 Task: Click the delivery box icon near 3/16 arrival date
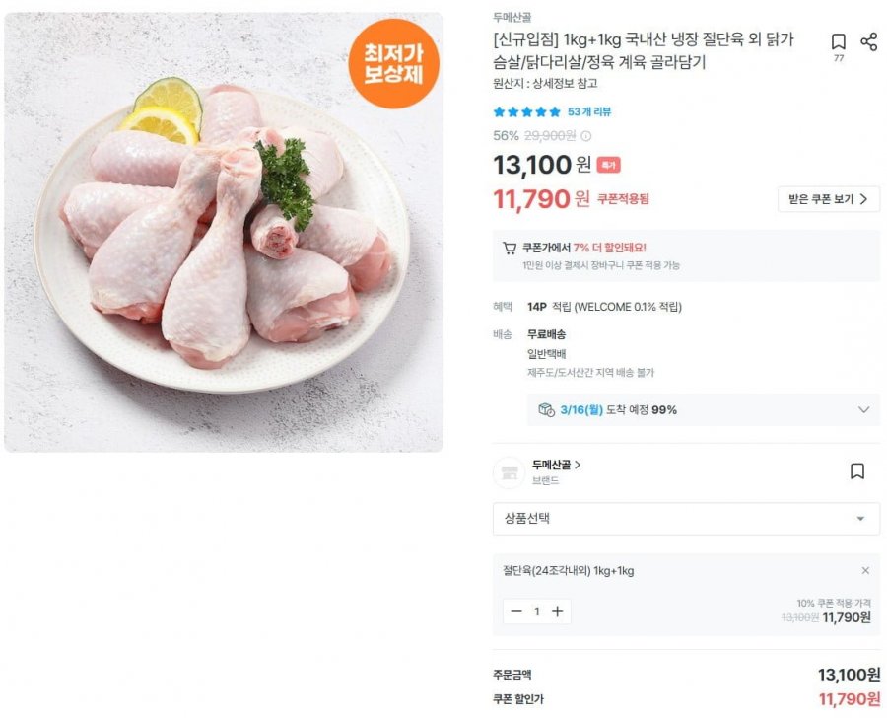(x=544, y=408)
